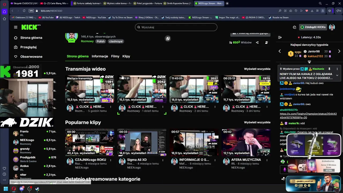Switch to the Informacje tab
Image resolution: width=343 pixels, height=193 pixels.
coord(100,56)
